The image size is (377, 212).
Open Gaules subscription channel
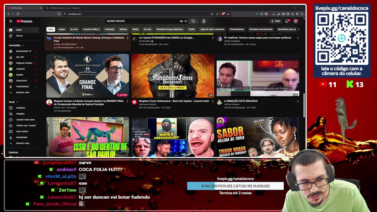pyautogui.click(x=24, y=75)
